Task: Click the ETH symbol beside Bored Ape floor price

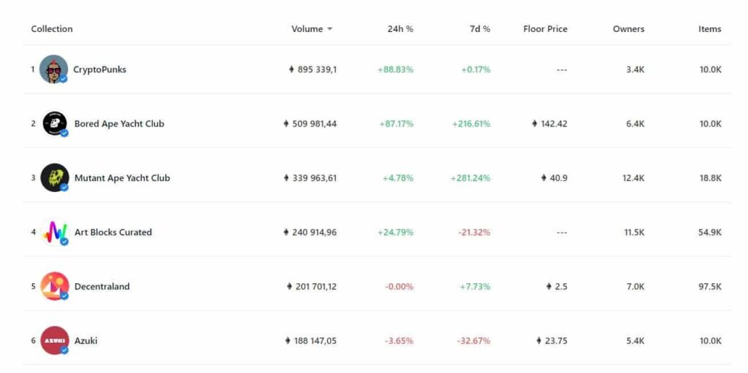Action: pos(534,123)
